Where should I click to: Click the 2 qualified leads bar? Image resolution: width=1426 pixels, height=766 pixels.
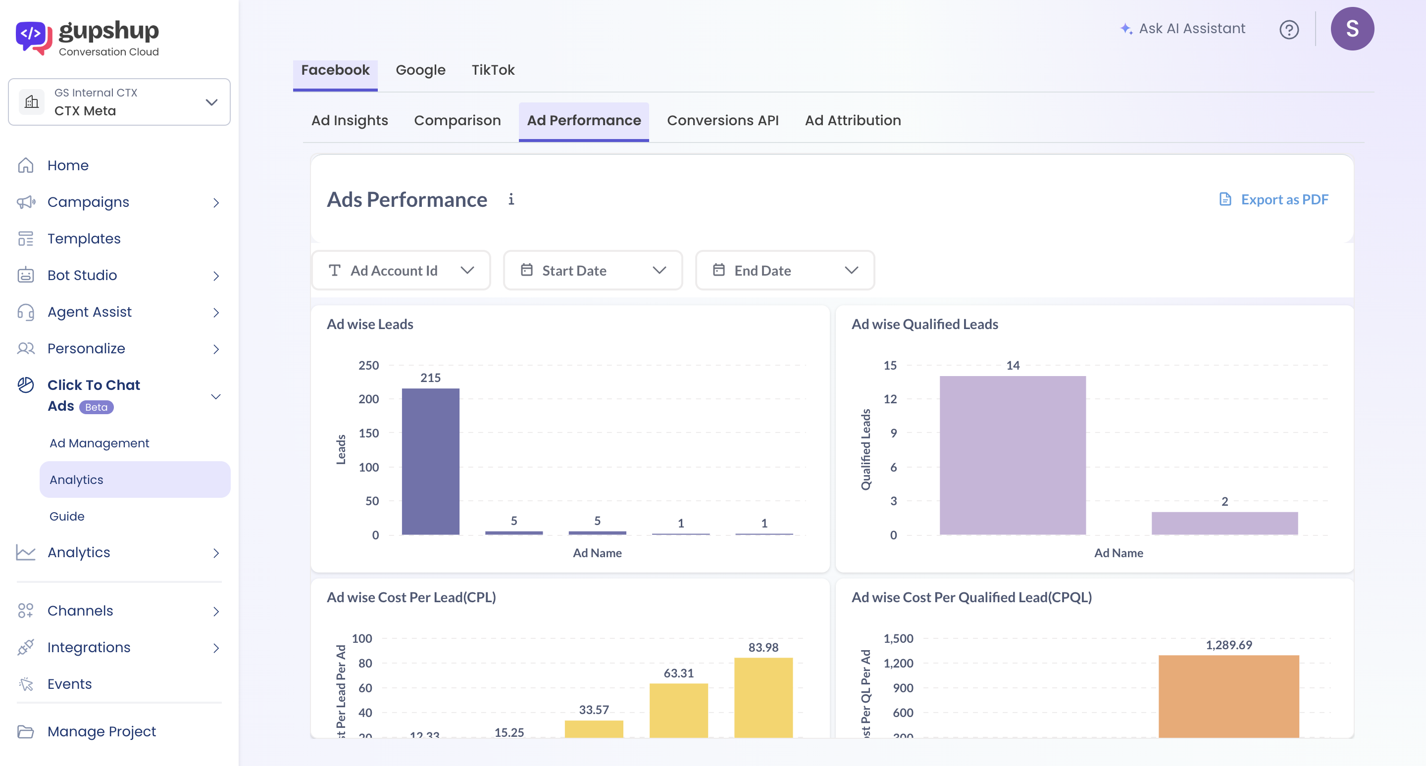[1224, 523]
